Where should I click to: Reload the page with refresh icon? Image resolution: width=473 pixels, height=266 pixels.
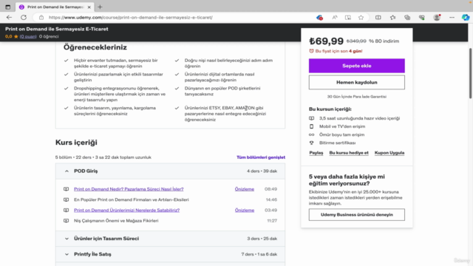click(x=24, y=18)
